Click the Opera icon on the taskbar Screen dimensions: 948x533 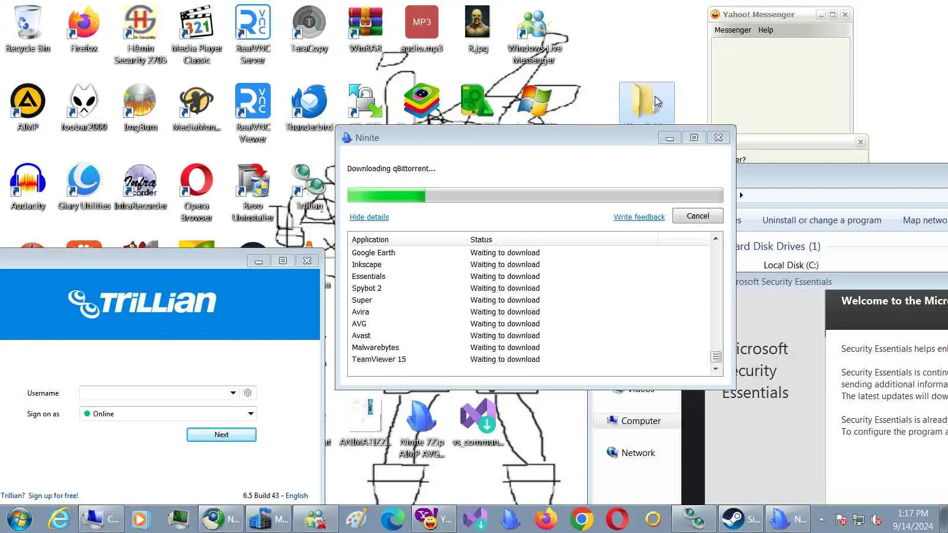coord(617,519)
